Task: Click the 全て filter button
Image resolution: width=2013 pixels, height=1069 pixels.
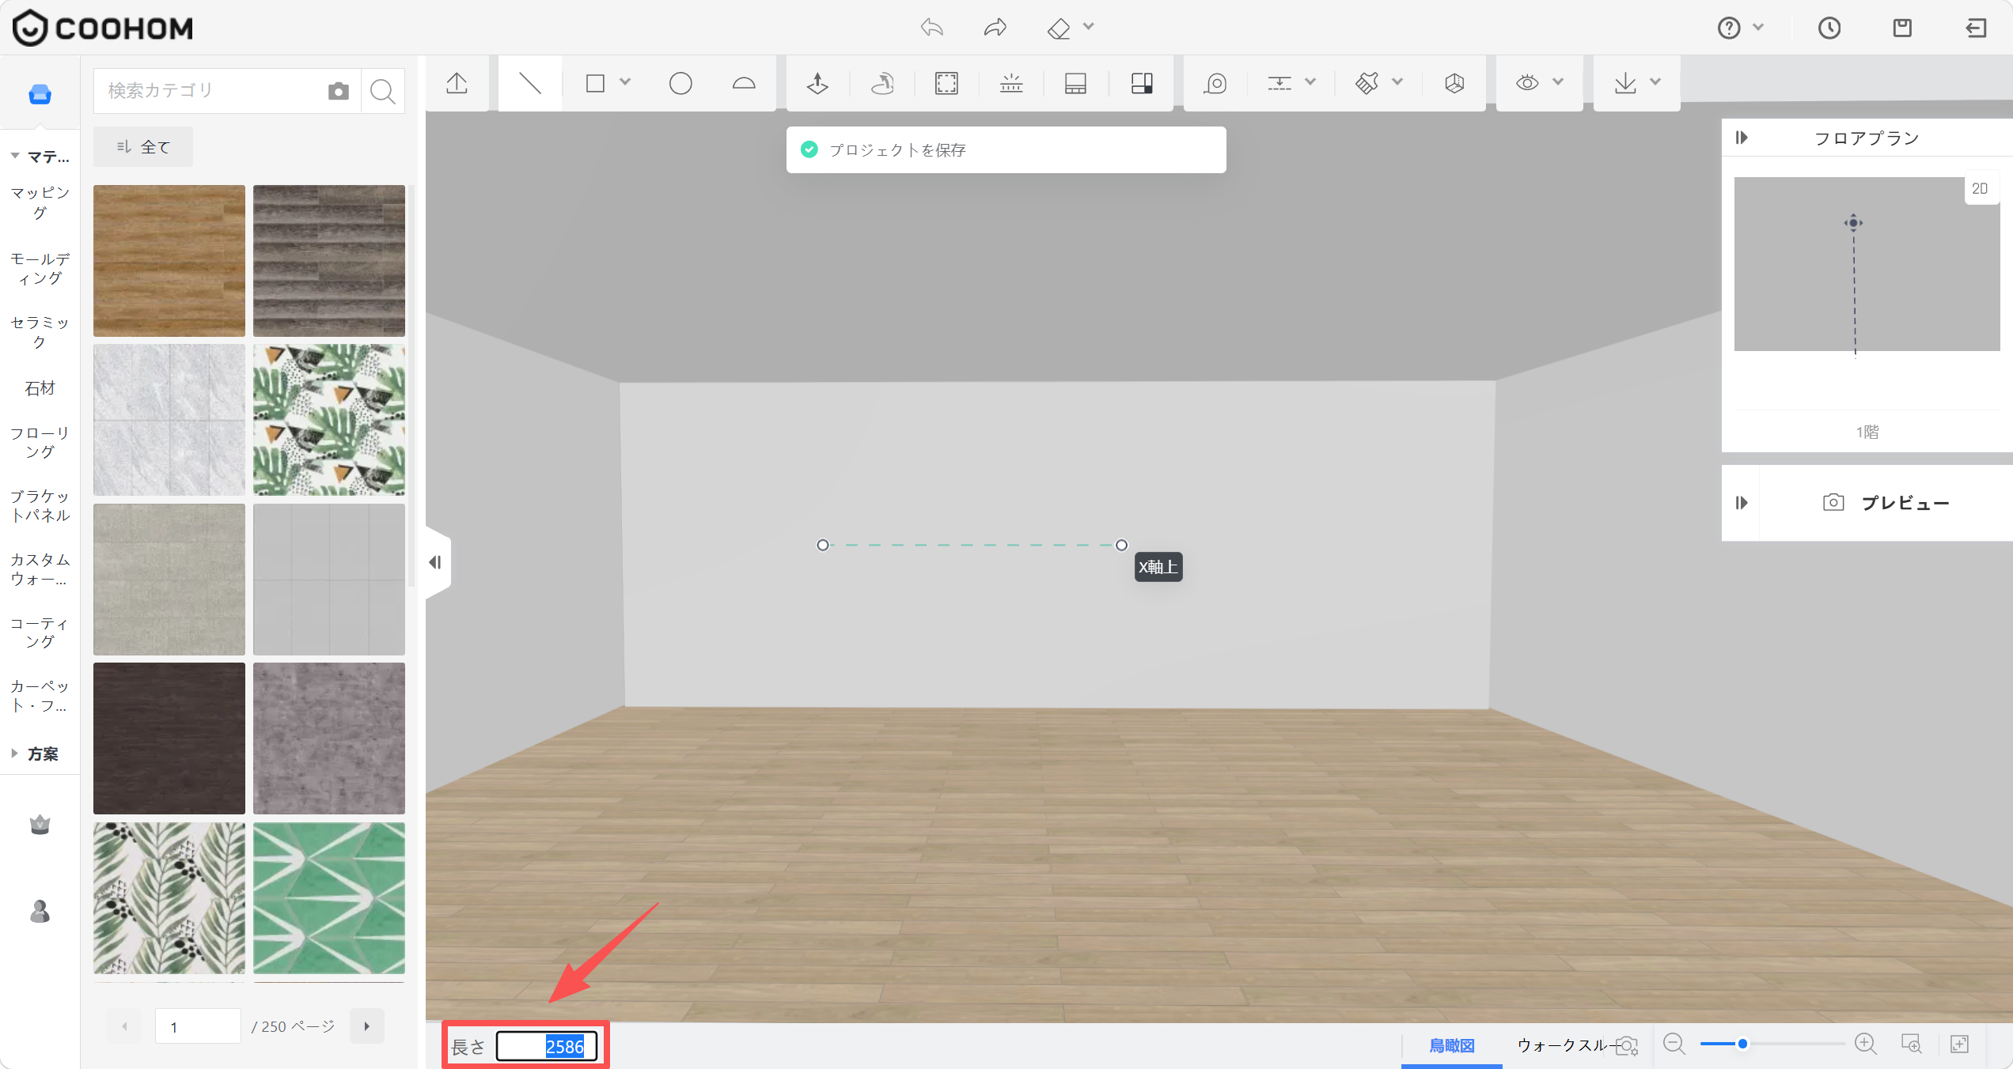Action: (x=143, y=147)
